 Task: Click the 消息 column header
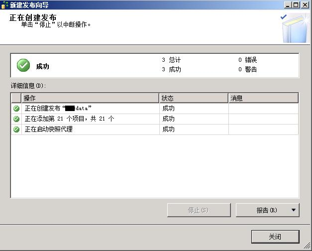pyautogui.click(x=263, y=98)
